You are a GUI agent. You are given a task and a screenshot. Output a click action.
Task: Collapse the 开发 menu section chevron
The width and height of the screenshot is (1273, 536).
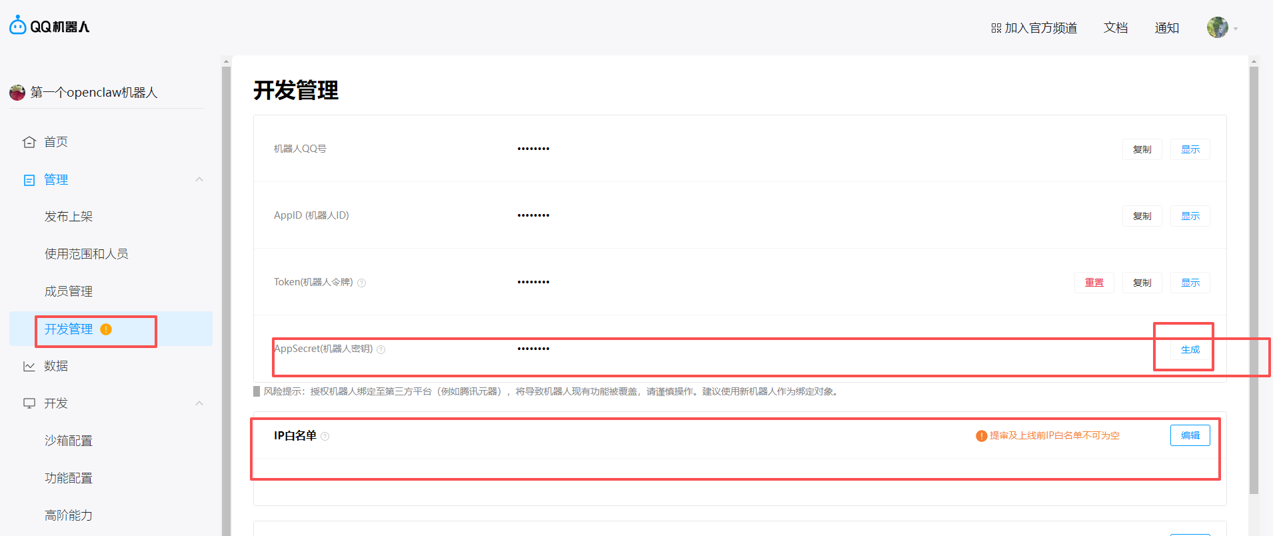[199, 403]
